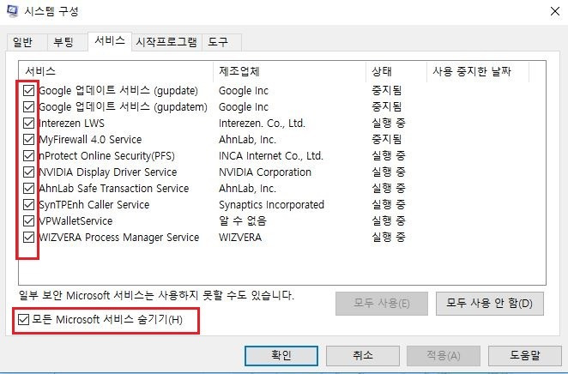568x374 pixels.
Task: Click the 적용(A) button
Action: point(444,355)
